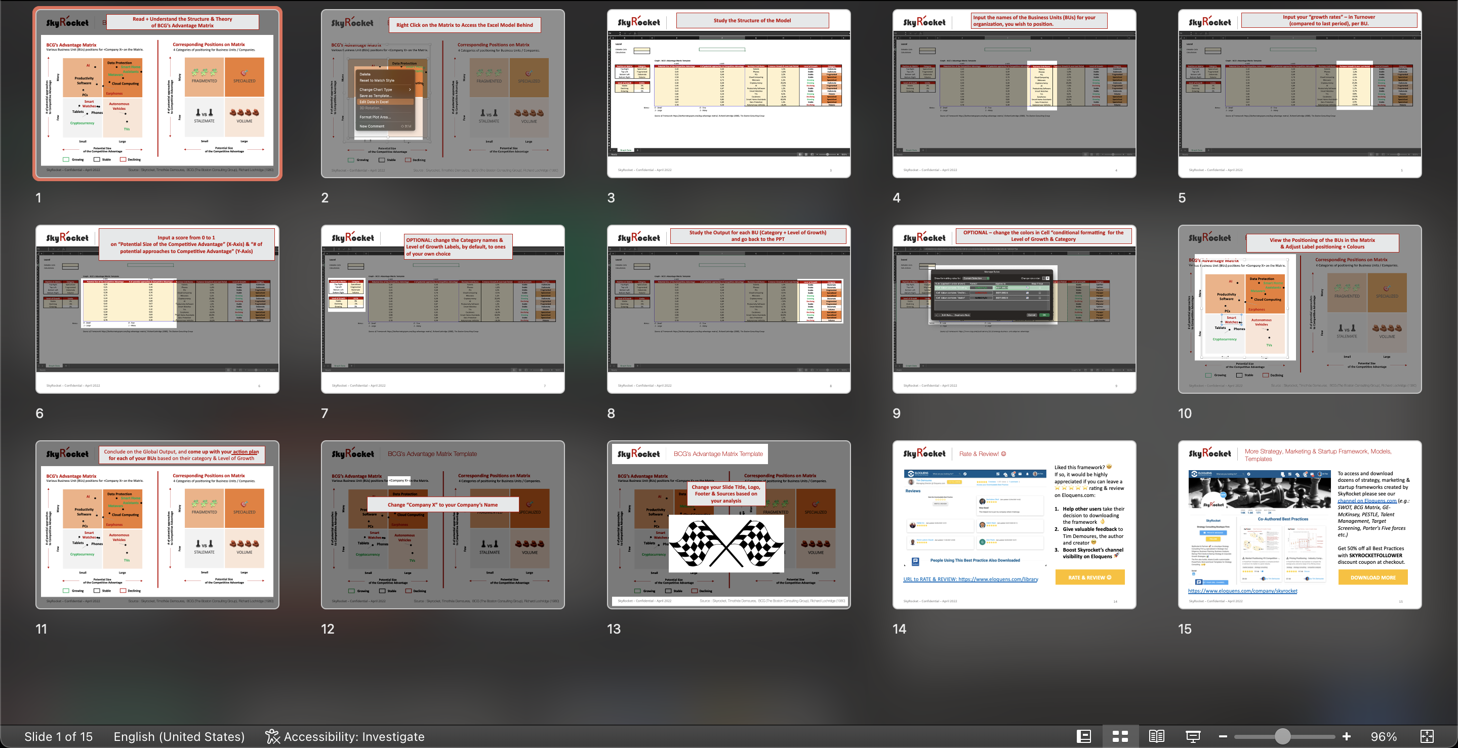
Task: Select slide 14 Rate & Review thumbnail
Action: tap(1014, 524)
